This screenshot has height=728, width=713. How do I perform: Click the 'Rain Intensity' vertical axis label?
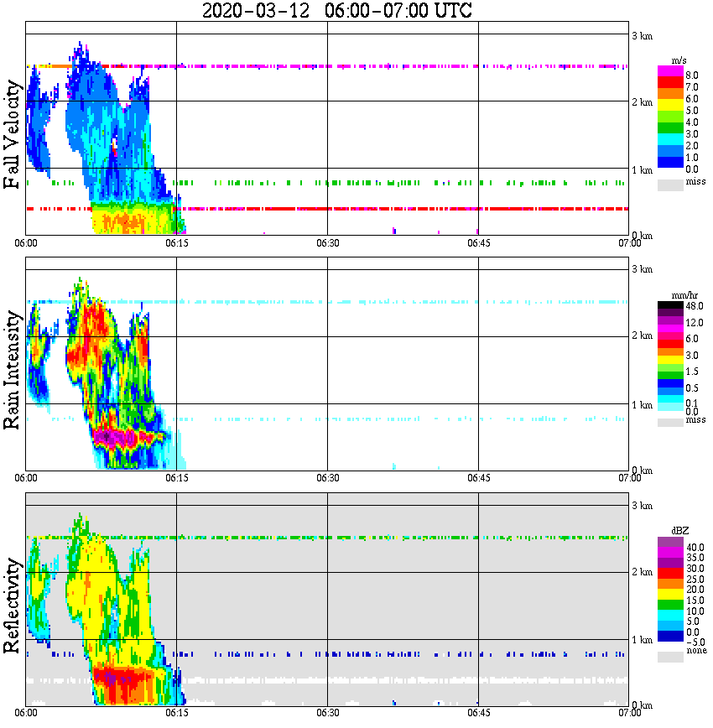12,370
